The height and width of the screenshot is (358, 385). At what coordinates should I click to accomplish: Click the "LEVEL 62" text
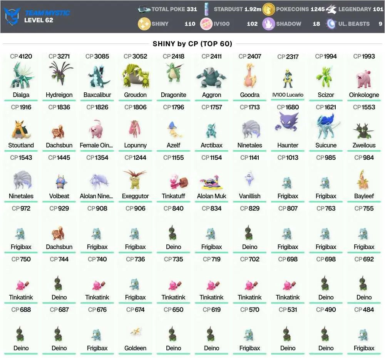pyautogui.click(x=38, y=20)
